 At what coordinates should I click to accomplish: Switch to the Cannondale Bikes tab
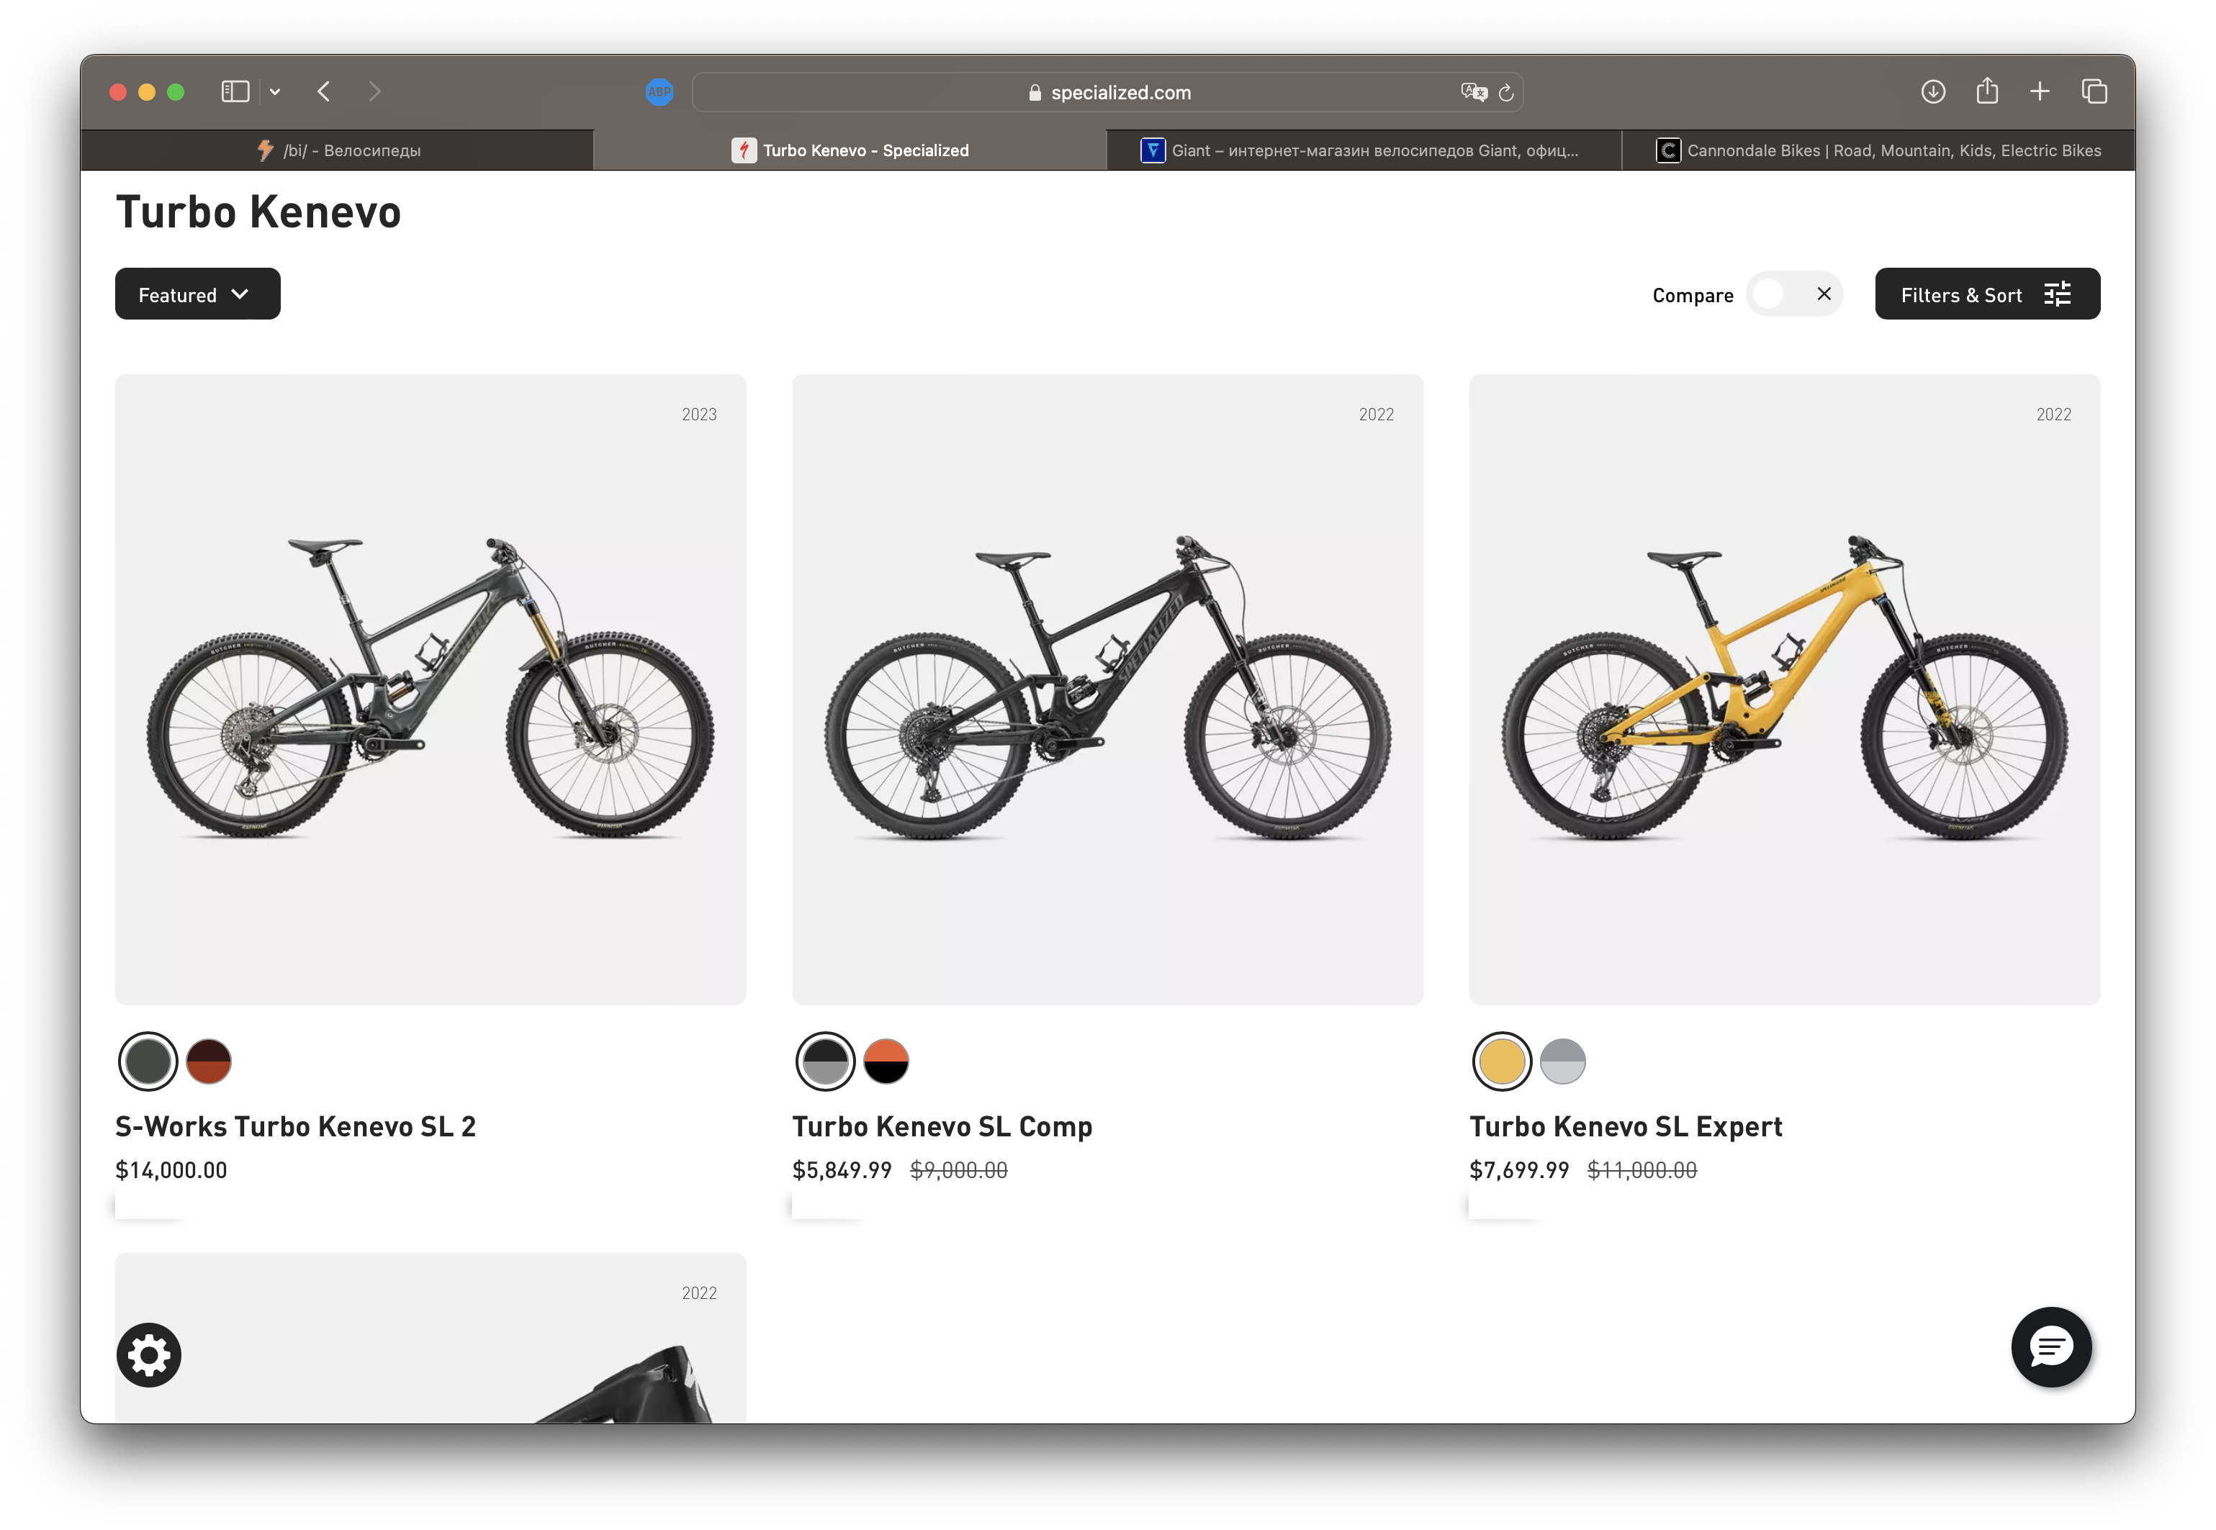pyautogui.click(x=1878, y=150)
